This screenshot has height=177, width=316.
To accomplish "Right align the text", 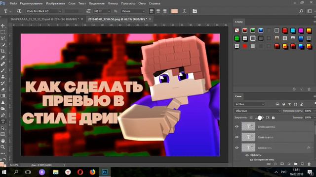I will tap(165, 11).
